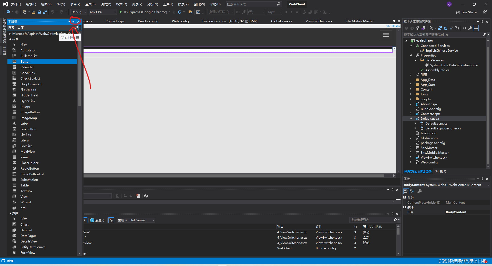
Task: Open Properties wrench icon in Solution Explorer
Action: (x=470, y=28)
